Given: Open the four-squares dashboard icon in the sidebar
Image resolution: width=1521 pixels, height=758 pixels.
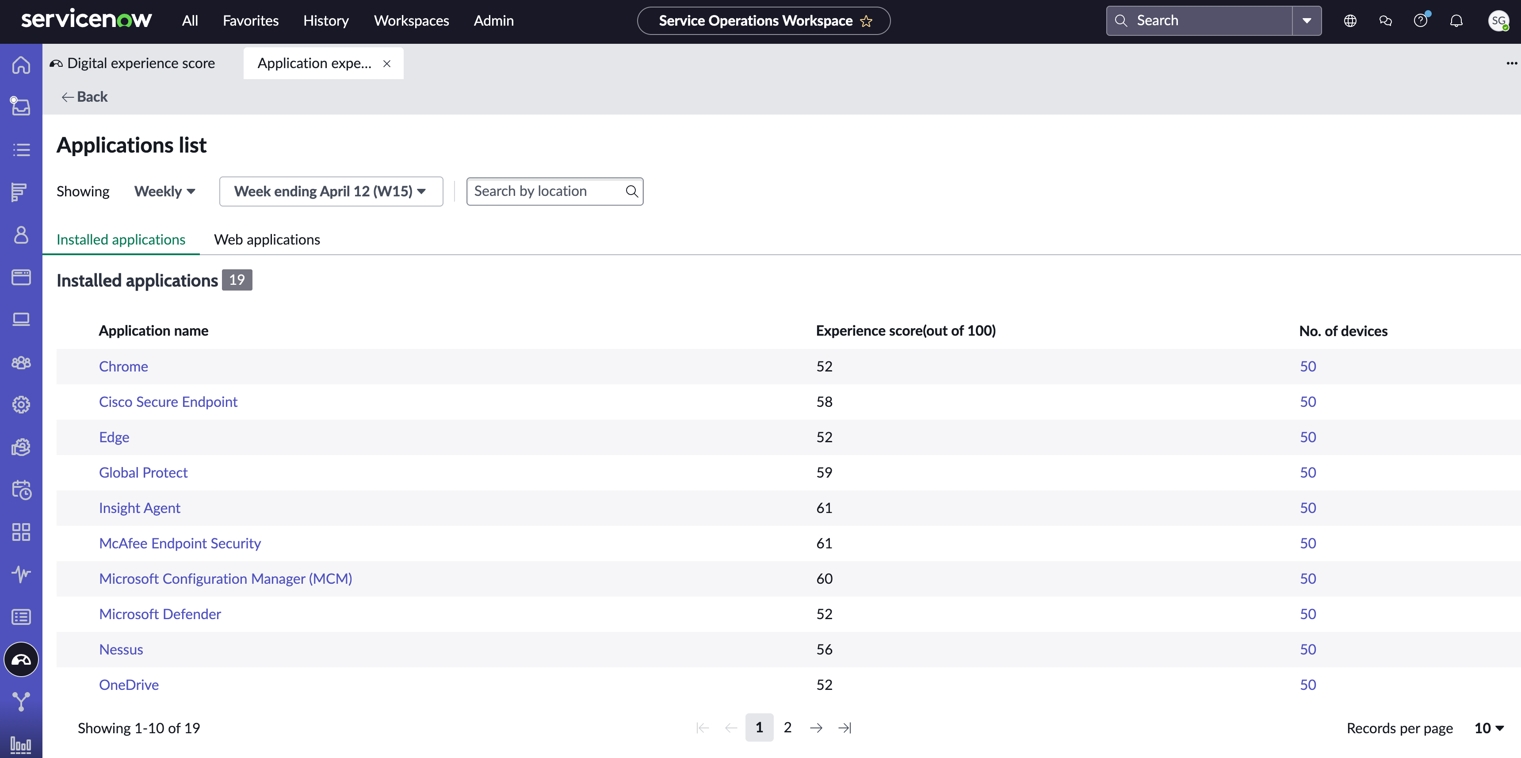Looking at the screenshot, I should pos(21,532).
